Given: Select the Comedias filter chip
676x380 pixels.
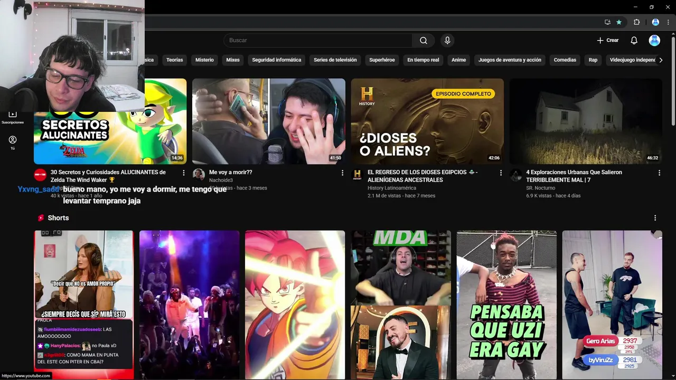Looking at the screenshot, I should [565, 60].
